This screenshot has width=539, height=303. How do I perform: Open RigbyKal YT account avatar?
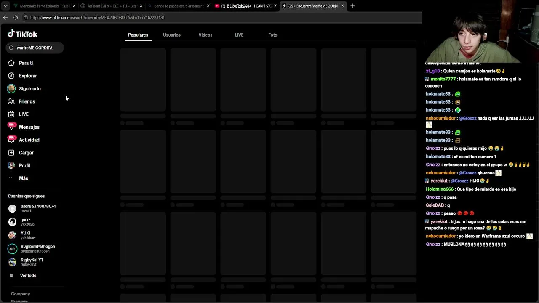[x=12, y=262]
